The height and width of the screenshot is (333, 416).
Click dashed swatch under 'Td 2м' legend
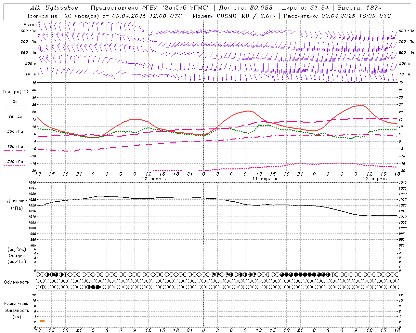[x=14, y=120]
